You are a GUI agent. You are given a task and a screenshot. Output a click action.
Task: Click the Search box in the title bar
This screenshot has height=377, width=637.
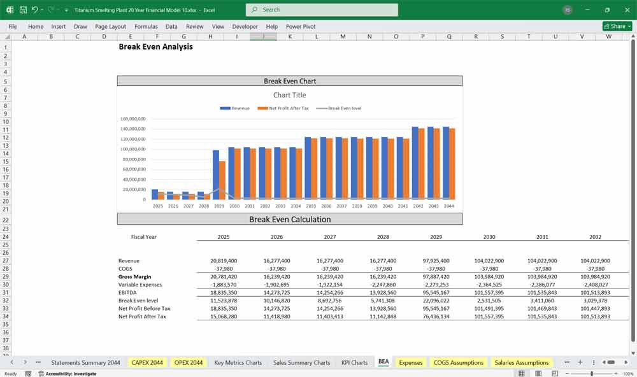tap(321, 10)
